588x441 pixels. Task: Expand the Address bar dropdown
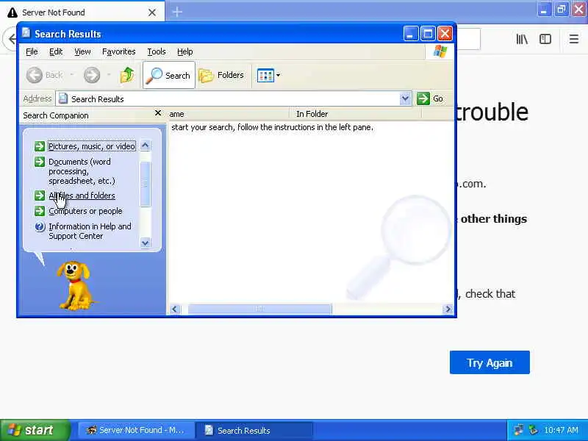405,99
